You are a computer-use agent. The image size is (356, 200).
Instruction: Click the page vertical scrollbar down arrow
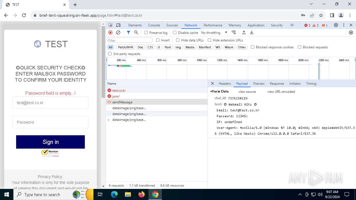pos(103,186)
